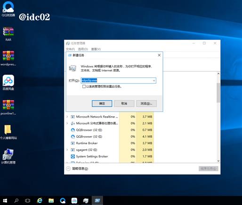Click the Browse button in the new task dialog
This screenshot has width=242, height=205.
(x=146, y=103)
